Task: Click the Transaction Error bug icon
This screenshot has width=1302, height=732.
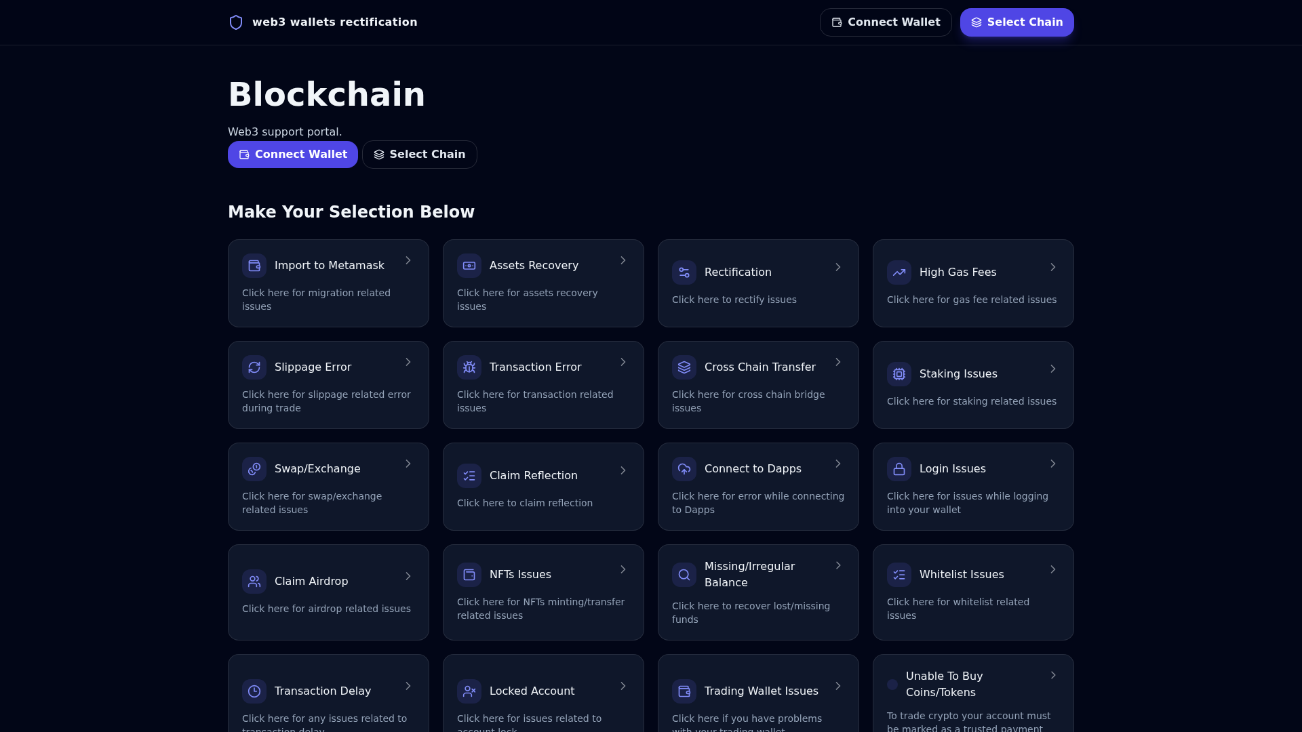Action: tap(469, 367)
